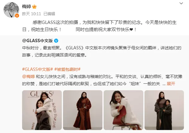Open the GLASS magazine cover photo

click(x=42, y=110)
